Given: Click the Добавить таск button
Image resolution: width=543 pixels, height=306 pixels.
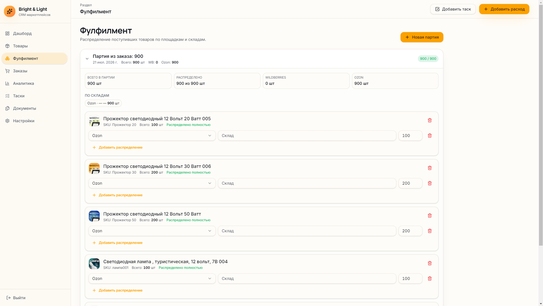Looking at the screenshot, I should click(x=453, y=9).
